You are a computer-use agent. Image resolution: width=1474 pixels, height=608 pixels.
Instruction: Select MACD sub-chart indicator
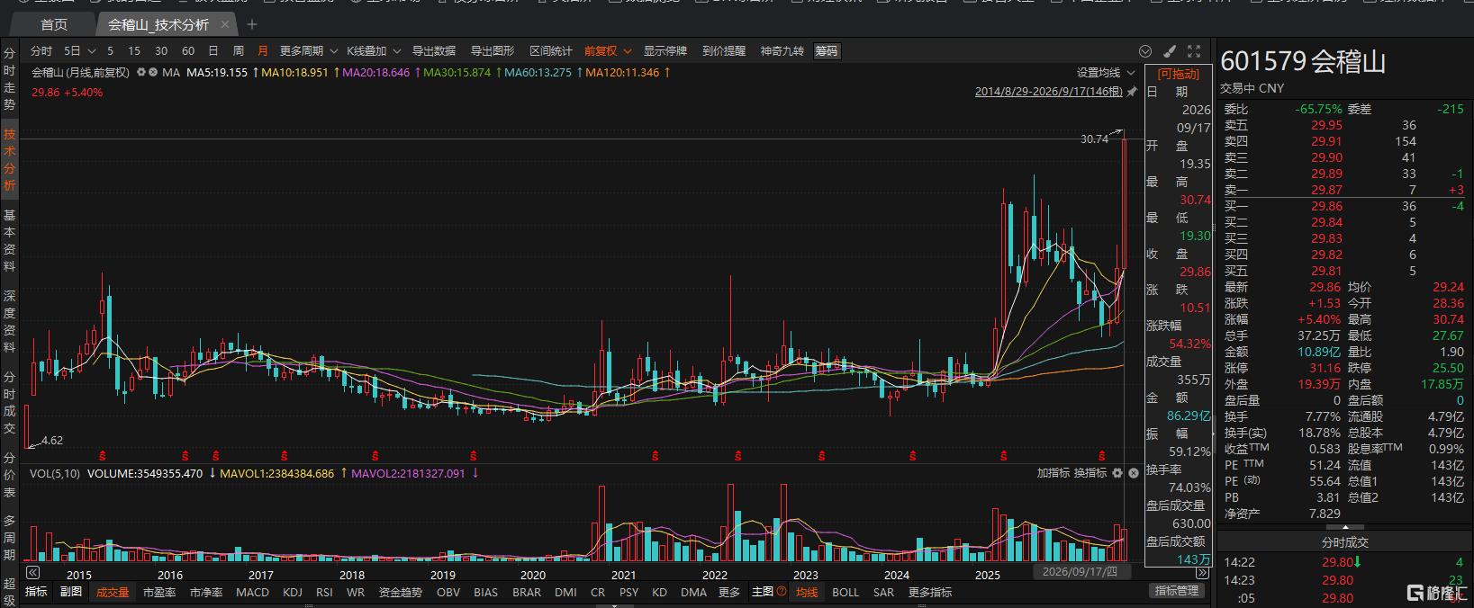pyautogui.click(x=252, y=592)
